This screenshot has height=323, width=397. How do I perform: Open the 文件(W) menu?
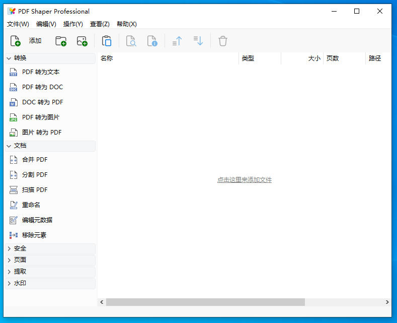pos(18,24)
